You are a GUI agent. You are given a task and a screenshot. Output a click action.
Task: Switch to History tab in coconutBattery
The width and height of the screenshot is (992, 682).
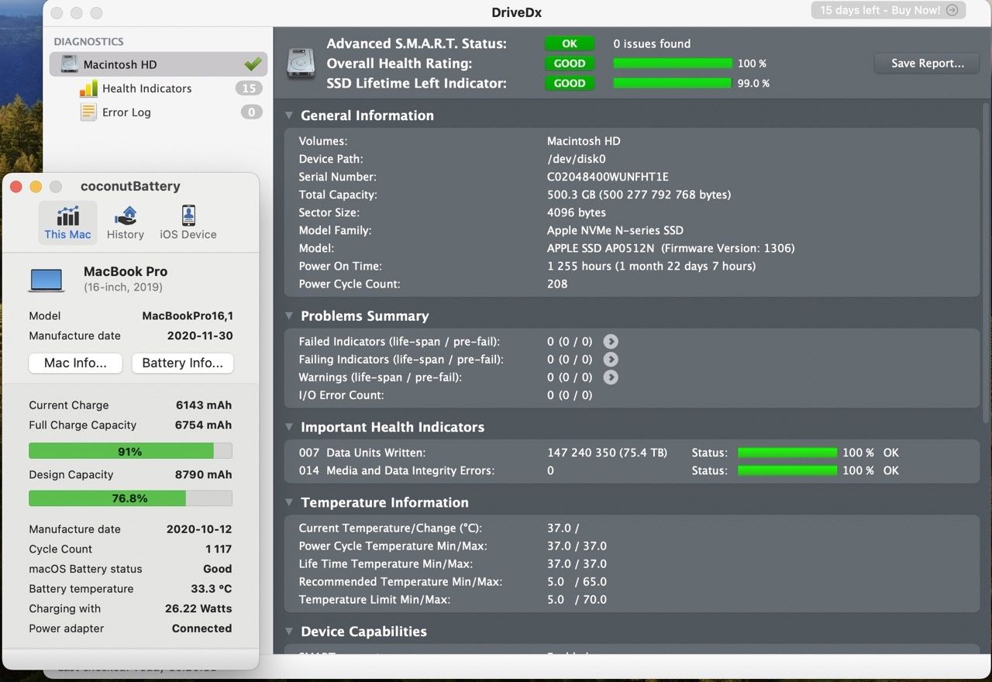click(126, 222)
